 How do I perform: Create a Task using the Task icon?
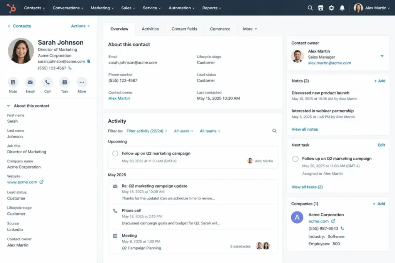click(64, 82)
